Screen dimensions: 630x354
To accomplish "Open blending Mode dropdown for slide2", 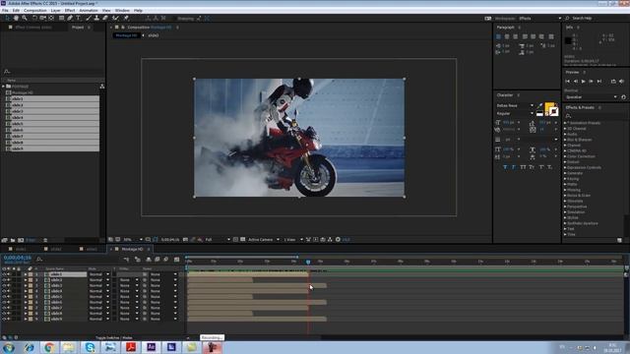I will pos(99,280).
